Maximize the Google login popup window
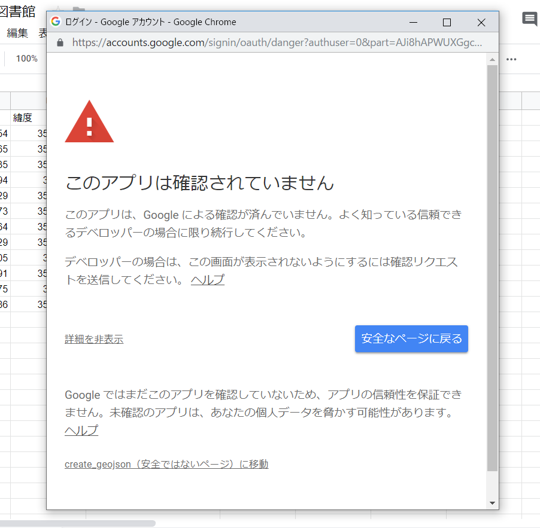 tap(447, 22)
